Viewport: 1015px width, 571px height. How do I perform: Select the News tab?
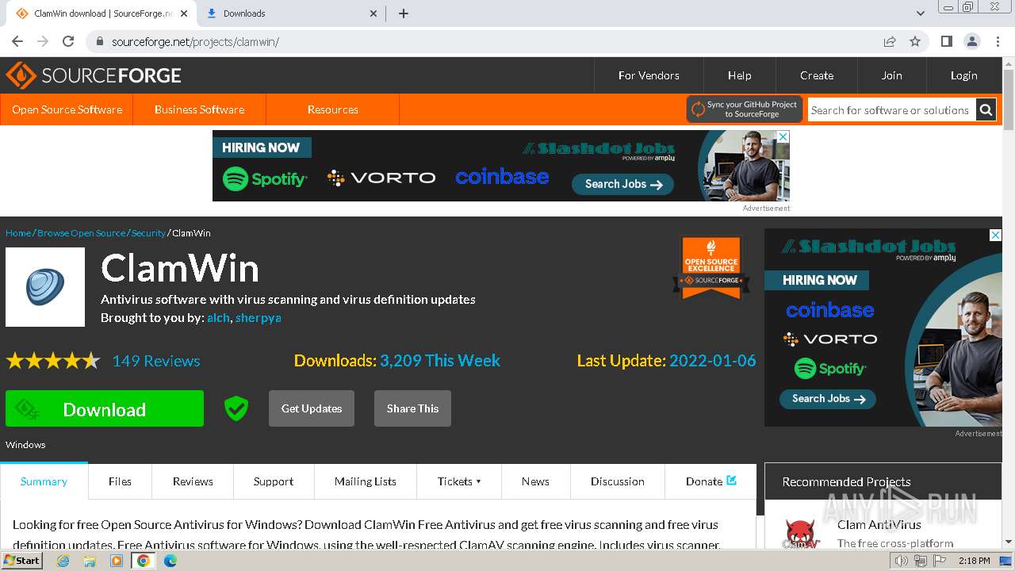coord(535,481)
